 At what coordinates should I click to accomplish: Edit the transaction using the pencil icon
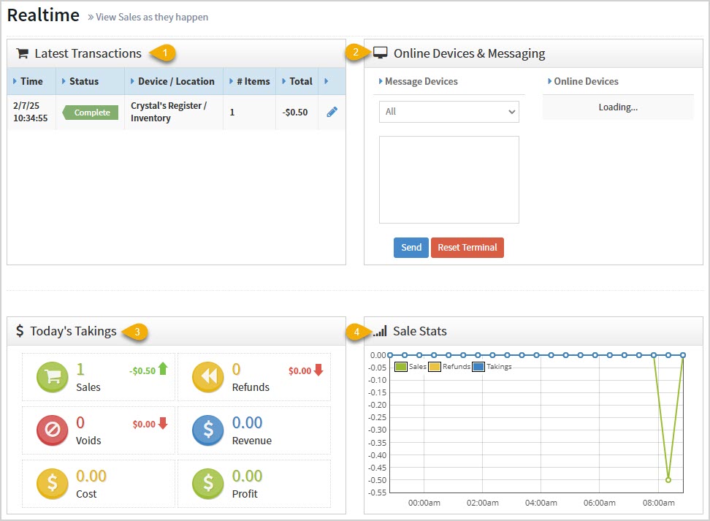pos(332,112)
